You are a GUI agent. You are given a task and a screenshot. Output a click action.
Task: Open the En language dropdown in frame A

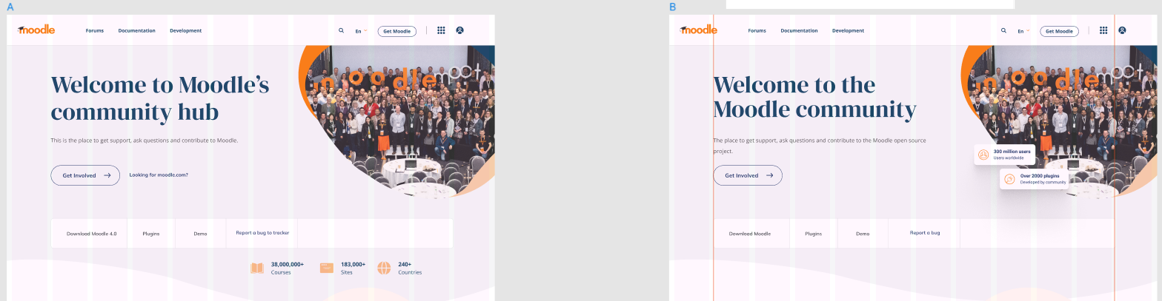click(361, 31)
